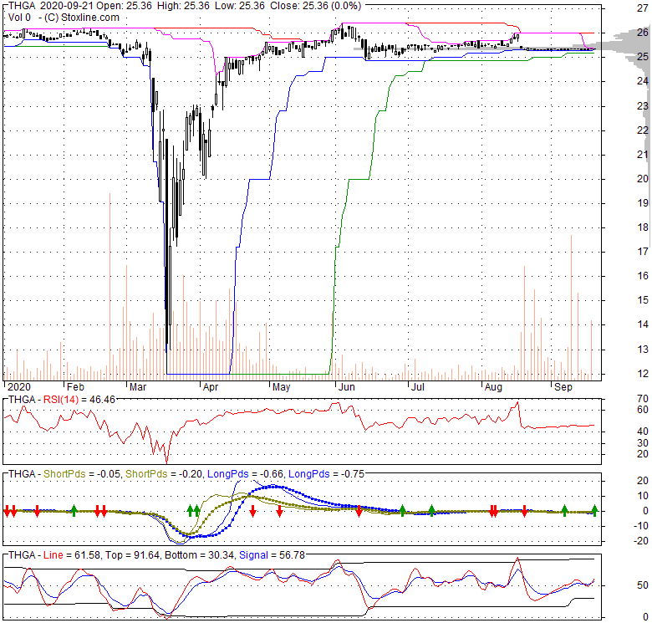The height and width of the screenshot is (623, 652).
Task: Click the Close: 25.36 (0.0%) value
Action: (316, 6)
